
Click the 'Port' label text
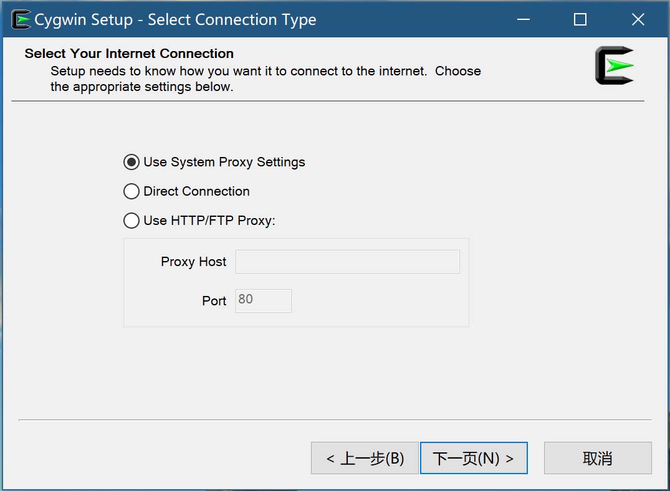(x=214, y=301)
